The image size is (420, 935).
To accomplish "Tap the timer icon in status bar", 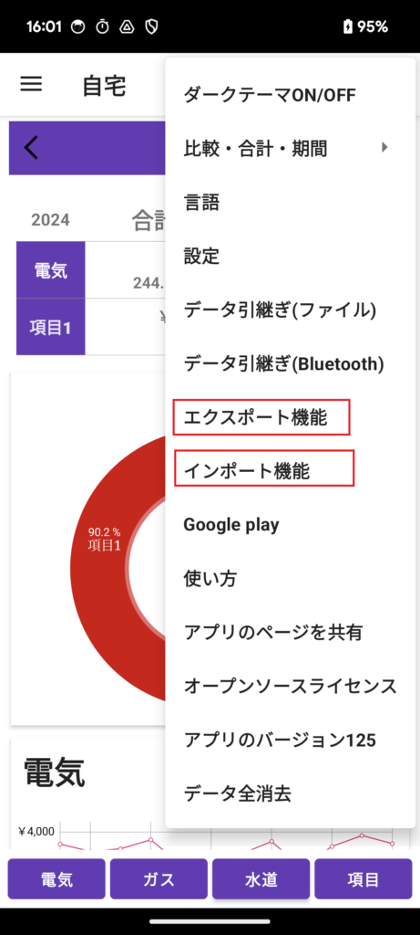I will pyautogui.click(x=103, y=26).
